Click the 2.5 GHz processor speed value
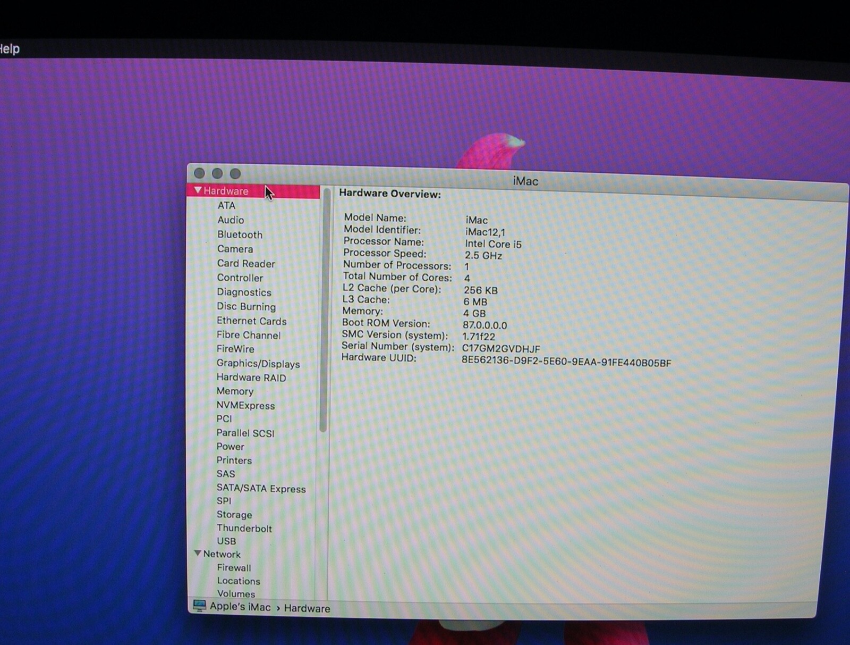Screen dimensions: 850x645 pos(483,255)
